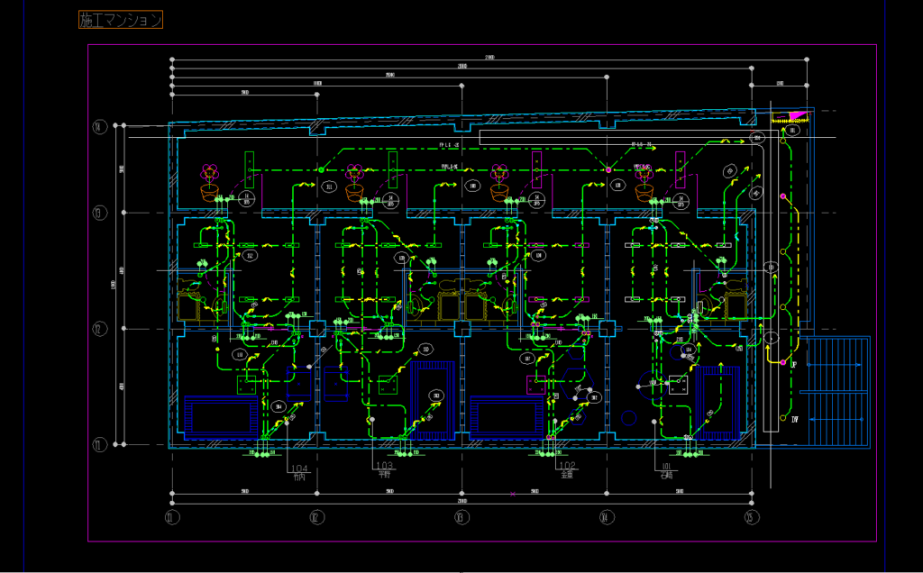Viewport: 923px width, 573px height.
Task: Select the room 102 label text
Action: (567, 466)
